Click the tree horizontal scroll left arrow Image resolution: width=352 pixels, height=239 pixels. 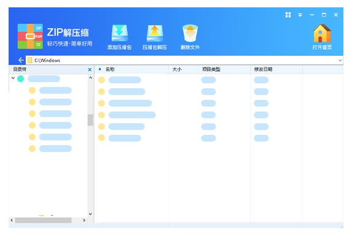[x=12, y=220]
